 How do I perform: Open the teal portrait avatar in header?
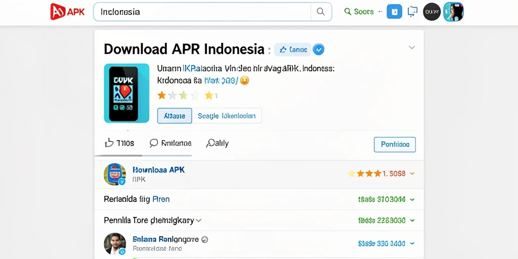click(453, 12)
